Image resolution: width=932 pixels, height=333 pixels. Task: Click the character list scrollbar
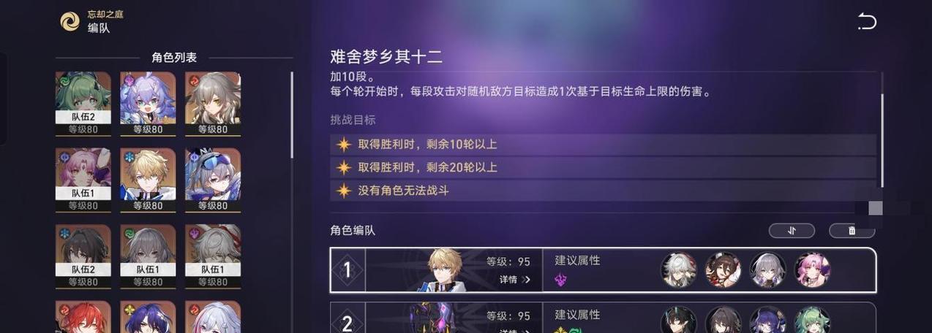pyautogui.click(x=292, y=114)
